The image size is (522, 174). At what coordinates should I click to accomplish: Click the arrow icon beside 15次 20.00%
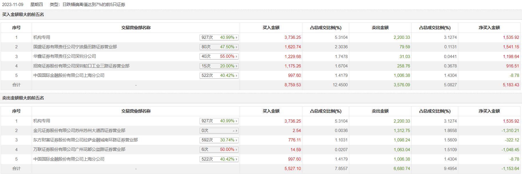[237, 66]
